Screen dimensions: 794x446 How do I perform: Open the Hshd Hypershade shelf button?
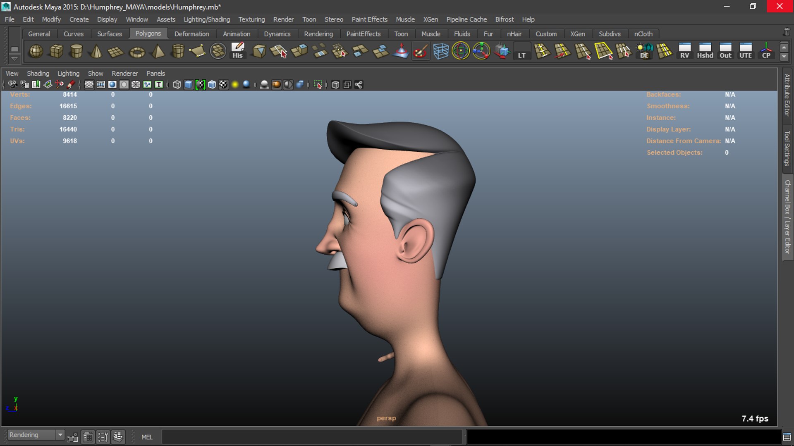[x=705, y=51]
